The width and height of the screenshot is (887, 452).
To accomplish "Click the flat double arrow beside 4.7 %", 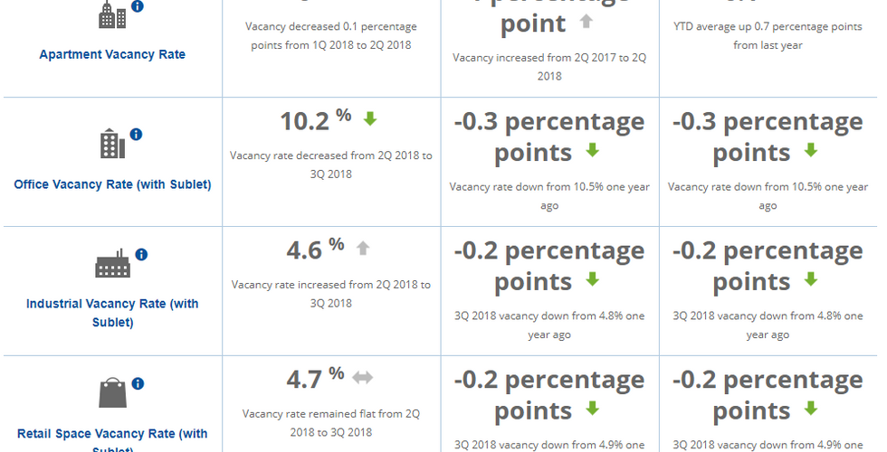I will point(362,377).
